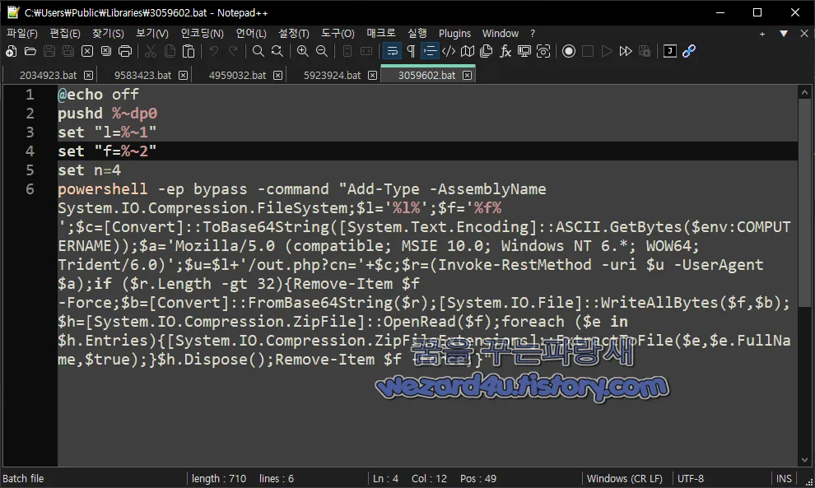815x488 pixels.
Task: Click the Redo arrow icon
Action: pos(233,51)
